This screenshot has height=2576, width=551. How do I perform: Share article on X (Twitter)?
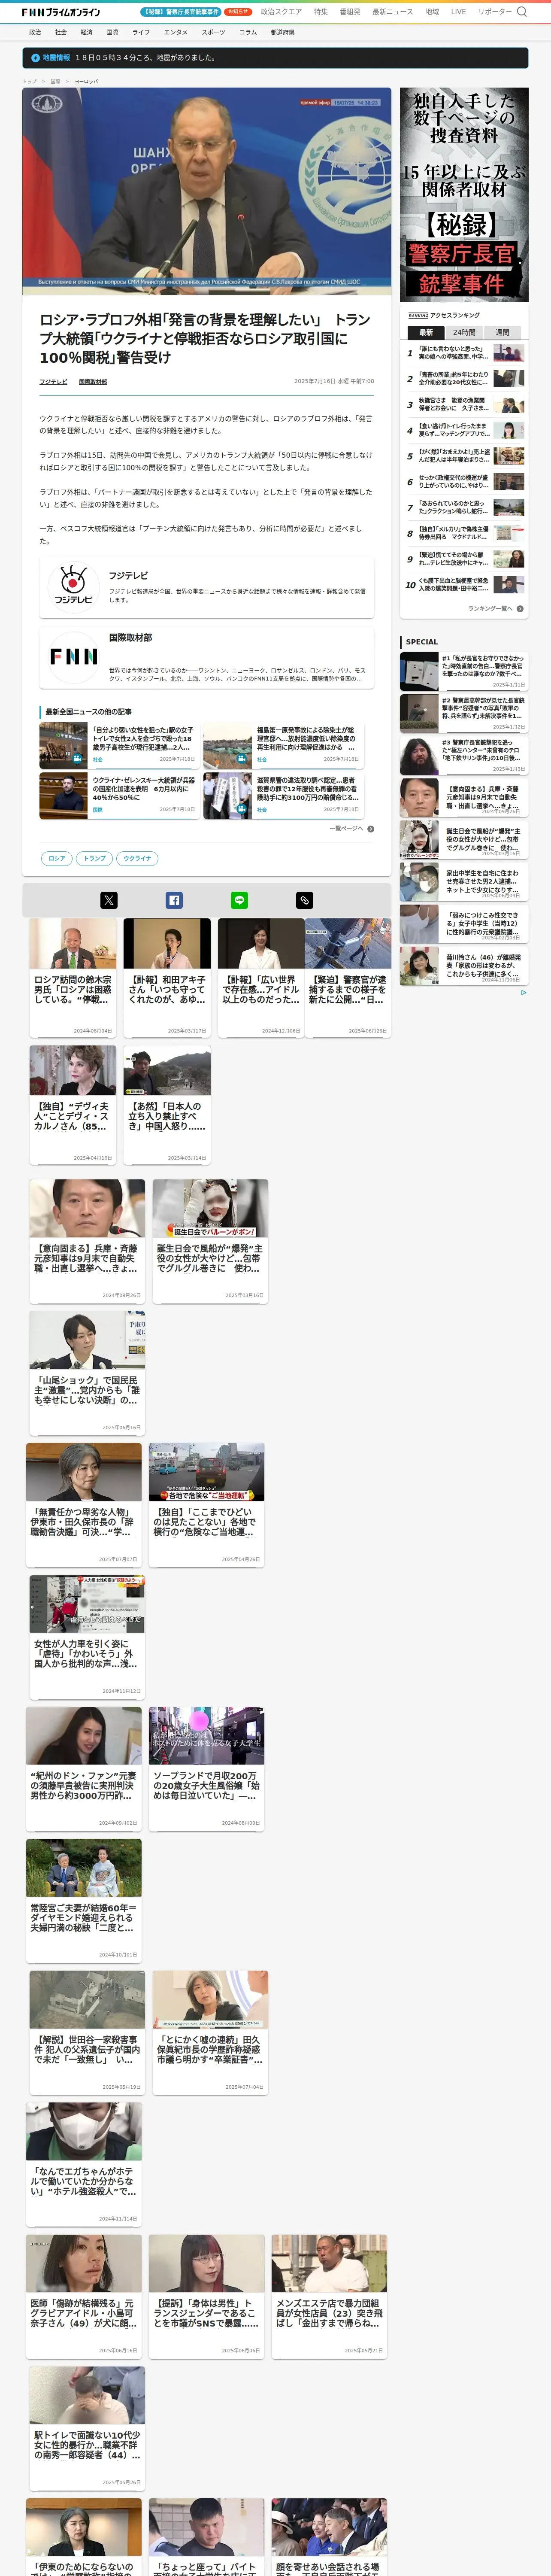(109, 900)
